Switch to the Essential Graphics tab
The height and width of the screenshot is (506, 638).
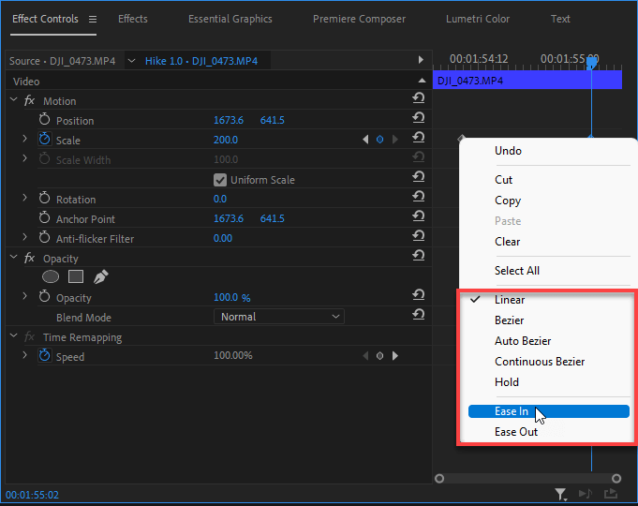(x=230, y=19)
